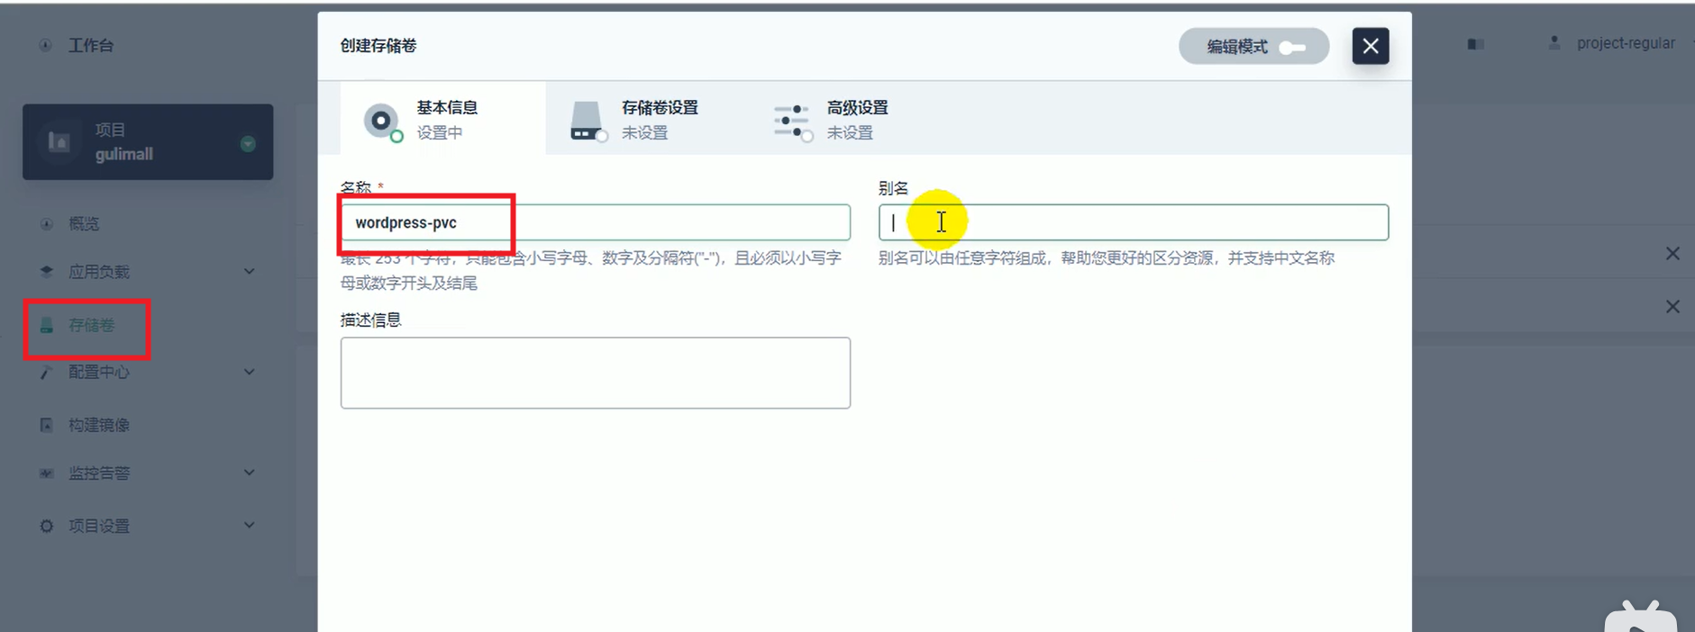Select the 基本信息 step tab
Viewport: 1695px width, 632px height.
point(442,119)
